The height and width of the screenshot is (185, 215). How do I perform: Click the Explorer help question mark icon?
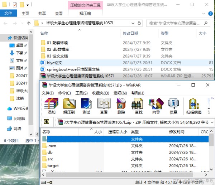[210, 14]
